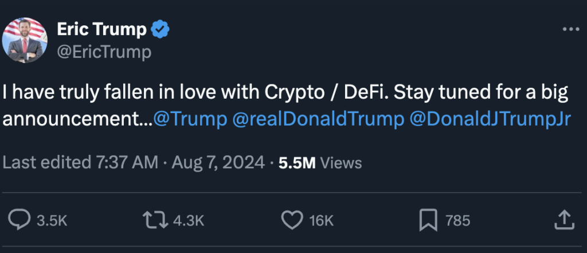The image size is (587, 253).
Task: Click the Eric Trump display name
Action: pyautogui.click(x=102, y=29)
